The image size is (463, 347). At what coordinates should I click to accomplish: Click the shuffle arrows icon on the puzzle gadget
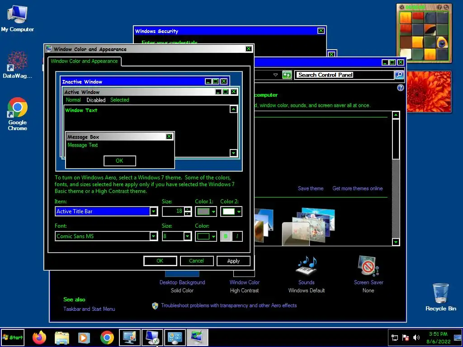[446, 7]
